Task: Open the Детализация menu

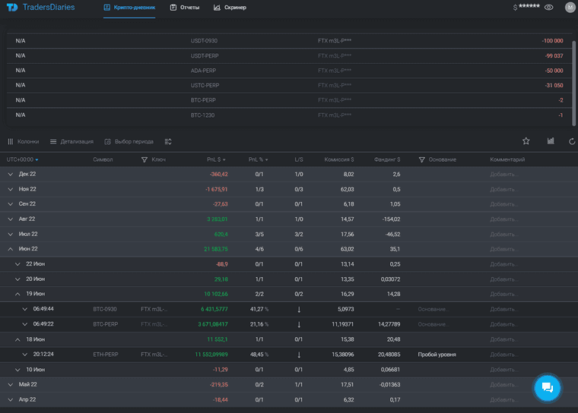Action: [x=72, y=142]
